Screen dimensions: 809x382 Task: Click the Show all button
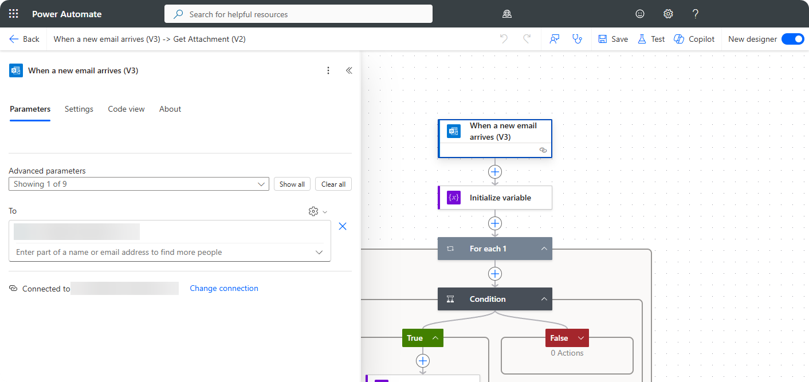coord(292,184)
